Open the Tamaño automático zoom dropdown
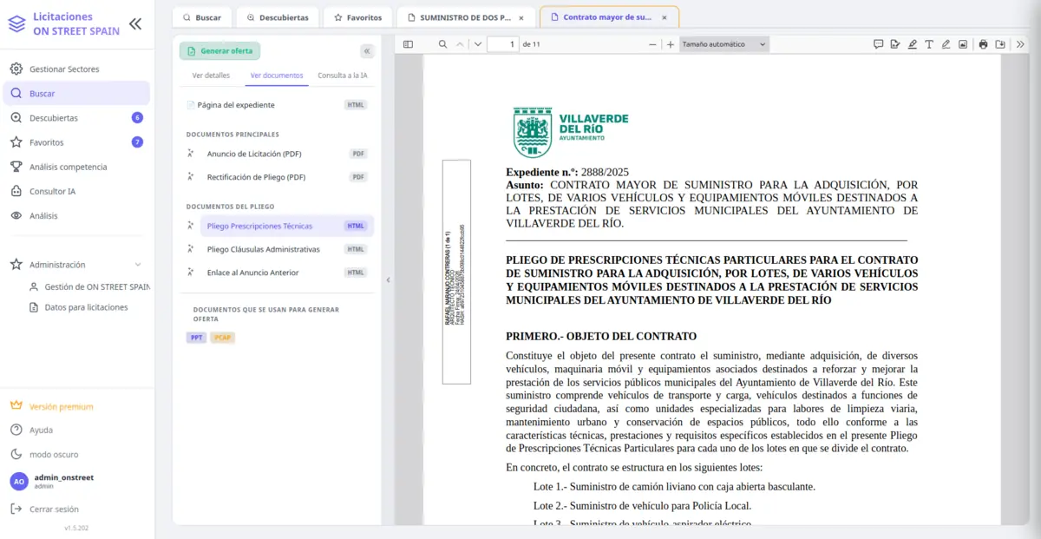Viewport: 1041px width, 539px height. click(x=723, y=44)
